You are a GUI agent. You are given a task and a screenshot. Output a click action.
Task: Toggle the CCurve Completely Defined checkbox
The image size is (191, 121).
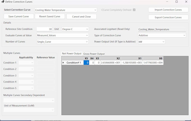click(x=134, y=10)
